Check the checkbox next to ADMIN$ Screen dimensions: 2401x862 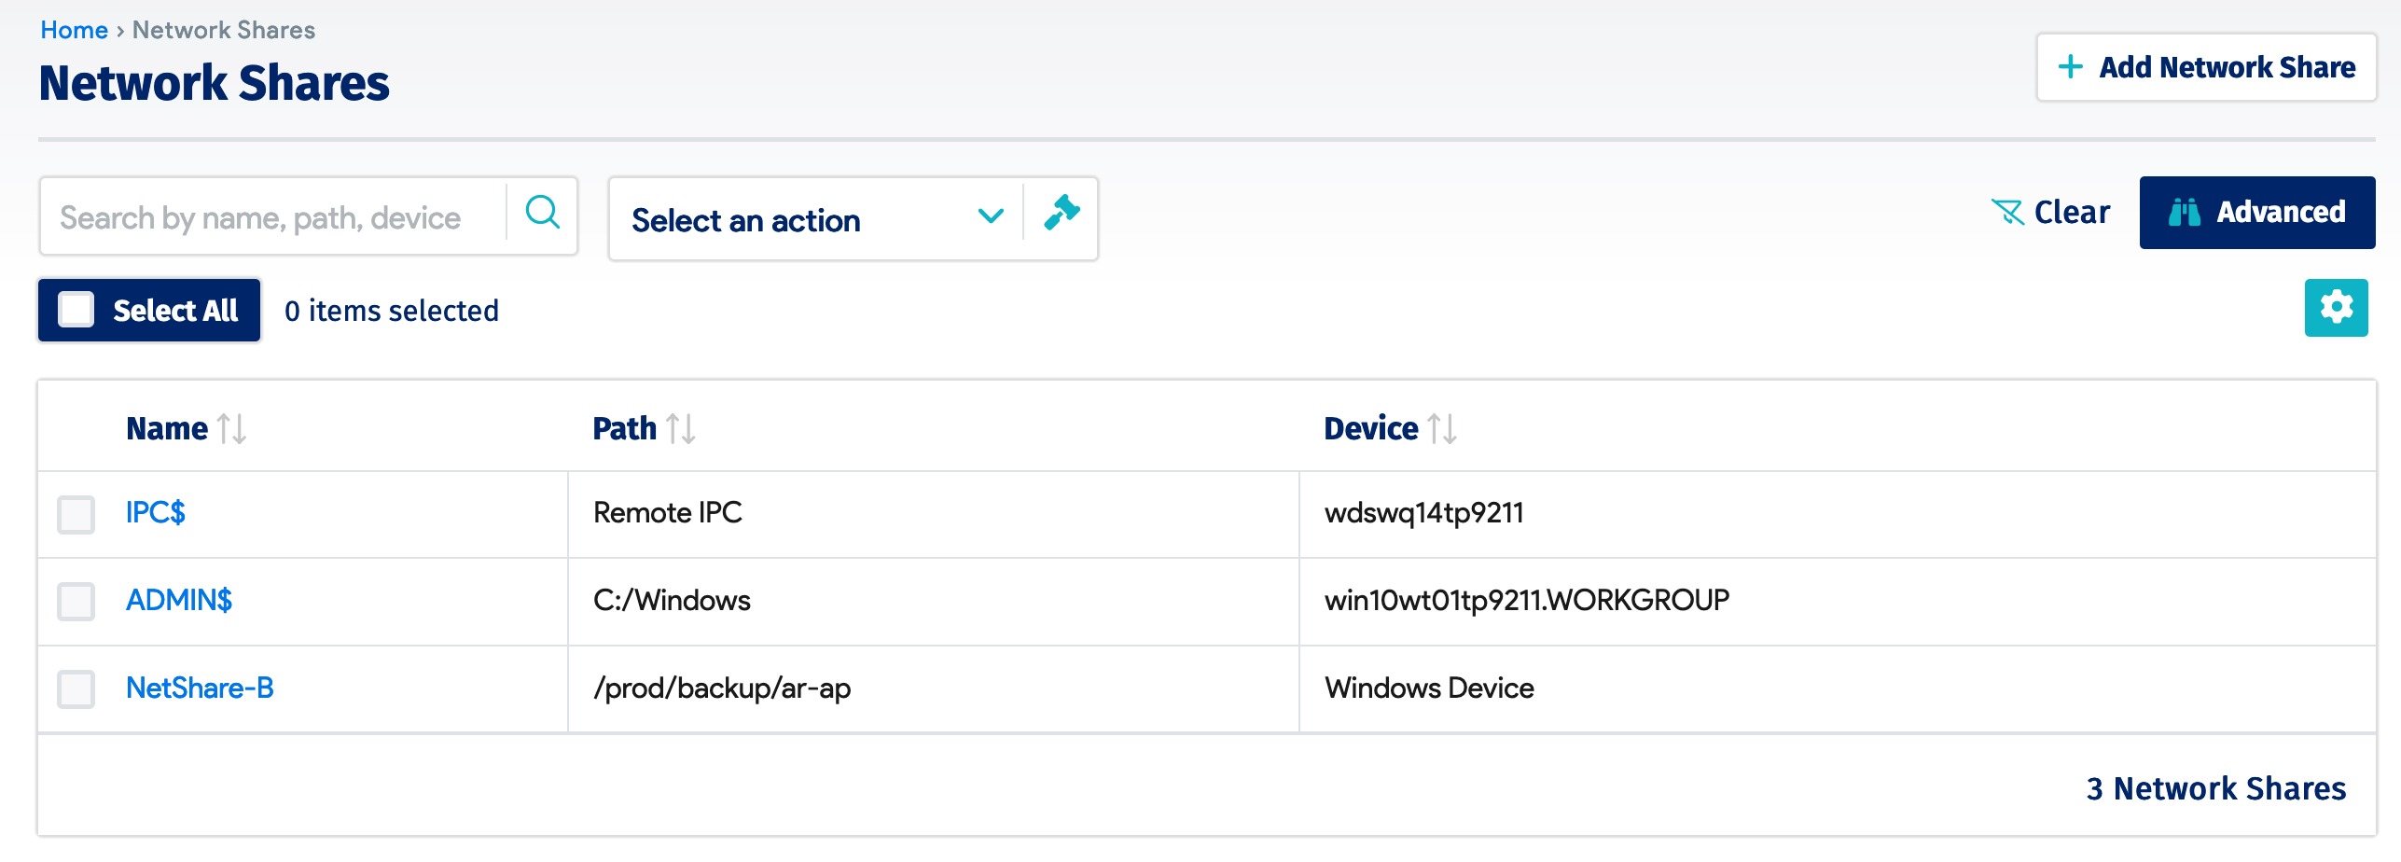coord(76,601)
